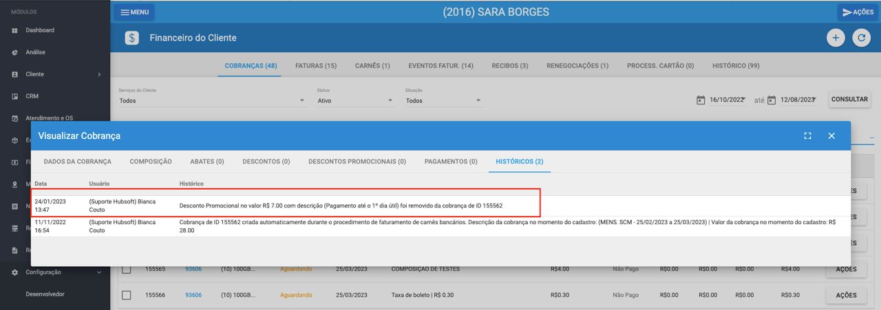
Task: Open DADOS DA COBRANÇA dialog tab
Action: tap(77, 162)
